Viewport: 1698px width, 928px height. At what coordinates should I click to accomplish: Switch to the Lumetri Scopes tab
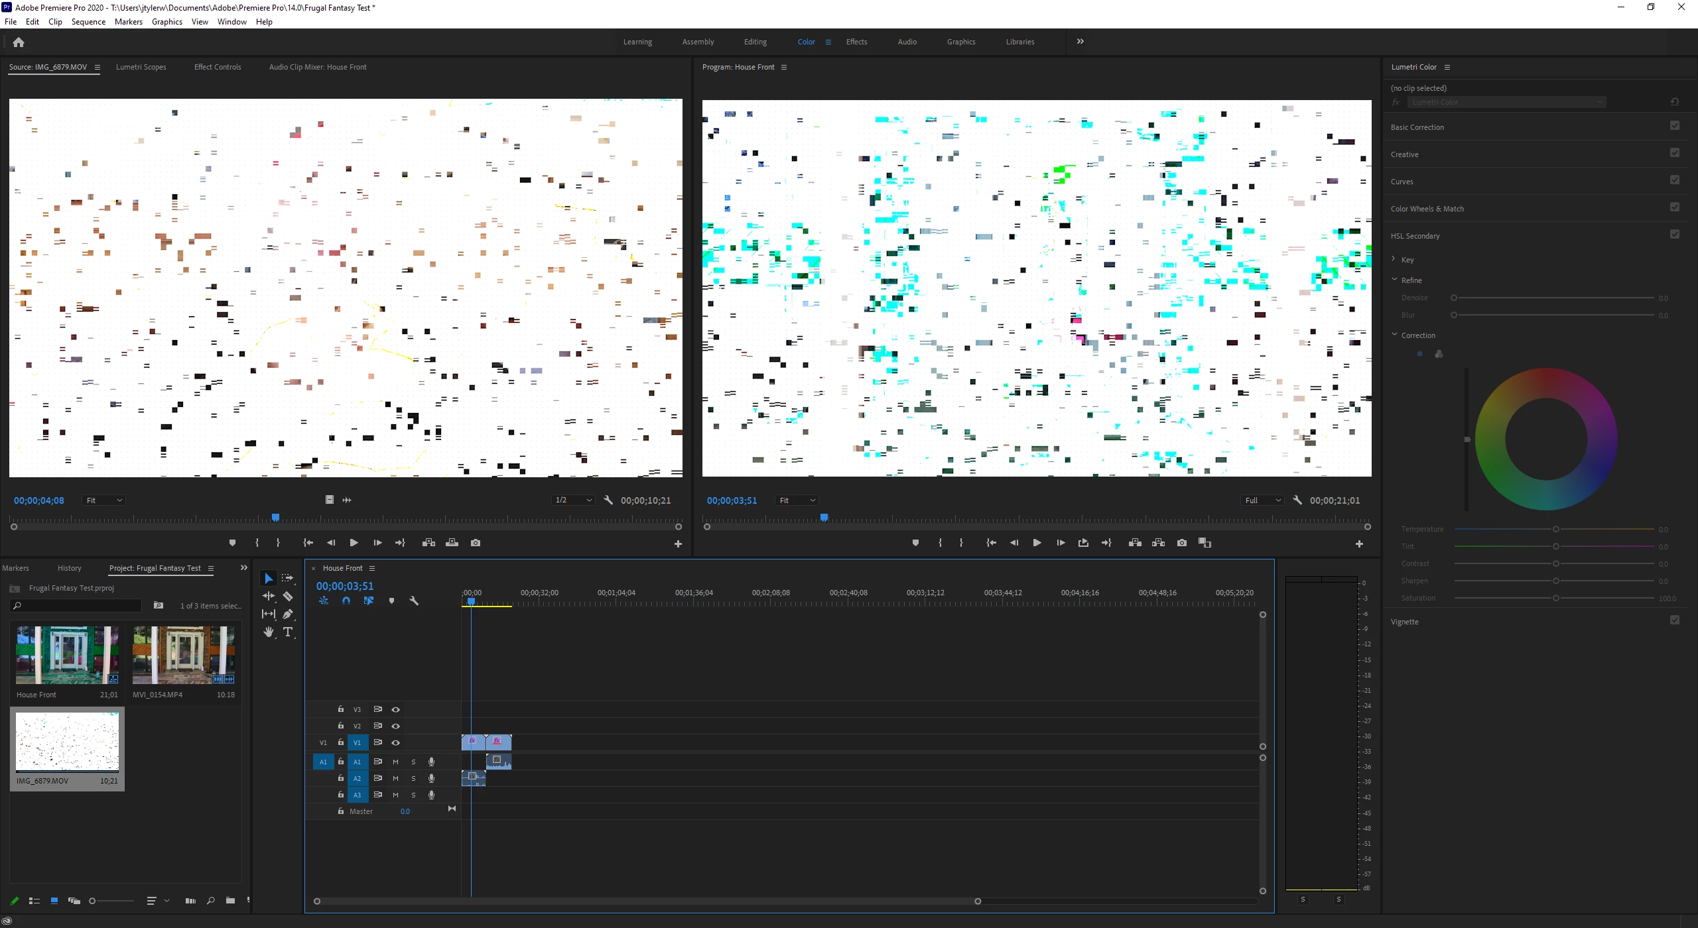pyautogui.click(x=141, y=67)
